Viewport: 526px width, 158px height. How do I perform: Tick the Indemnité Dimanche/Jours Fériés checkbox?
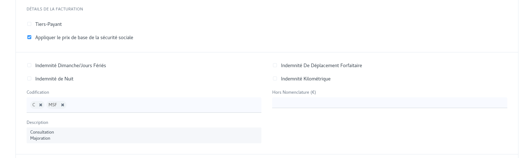(29, 65)
